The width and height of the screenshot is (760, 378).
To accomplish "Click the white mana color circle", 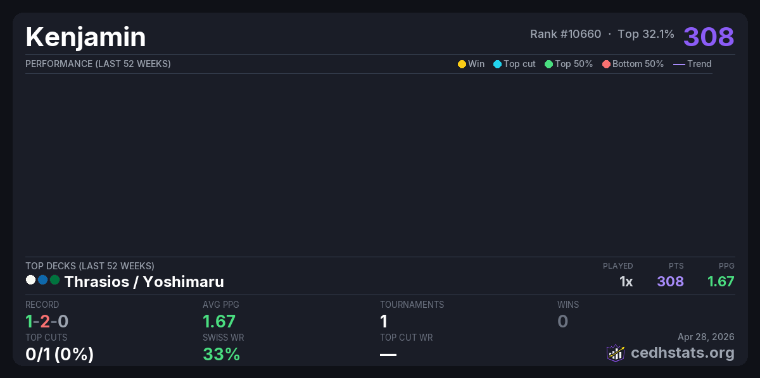I will (x=30, y=280).
